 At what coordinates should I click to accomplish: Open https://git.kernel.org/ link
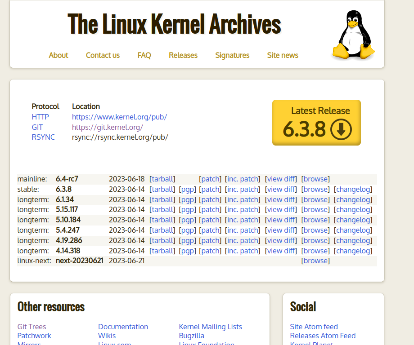click(108, 127)
